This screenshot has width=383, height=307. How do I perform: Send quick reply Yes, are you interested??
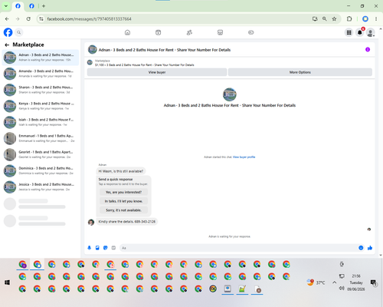point(123,192)
